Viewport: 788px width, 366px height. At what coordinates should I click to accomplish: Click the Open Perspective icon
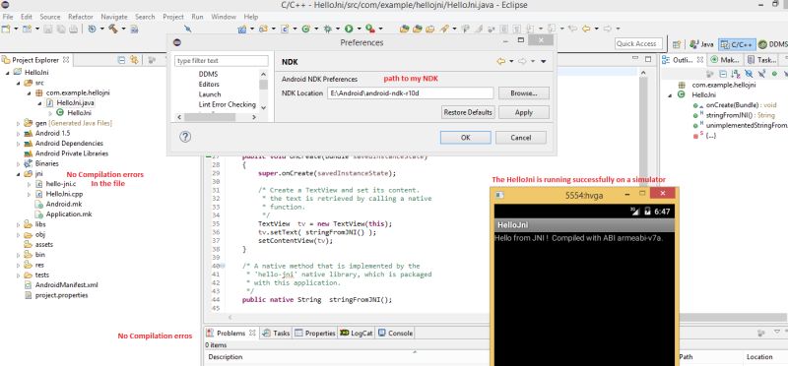tap(677, 44)
